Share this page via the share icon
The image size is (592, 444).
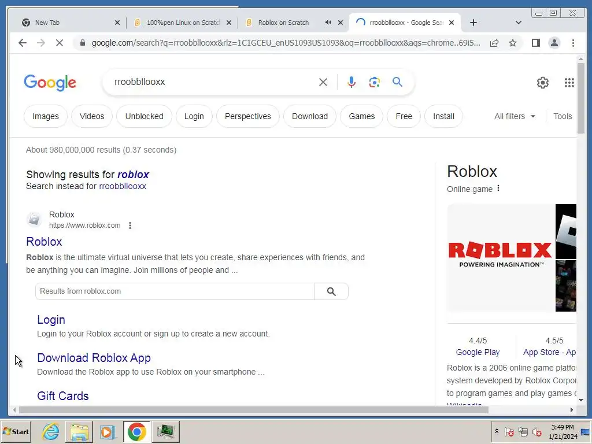[x=494, y=43]
